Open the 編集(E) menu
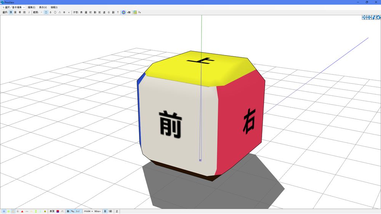 coord(31,7)
